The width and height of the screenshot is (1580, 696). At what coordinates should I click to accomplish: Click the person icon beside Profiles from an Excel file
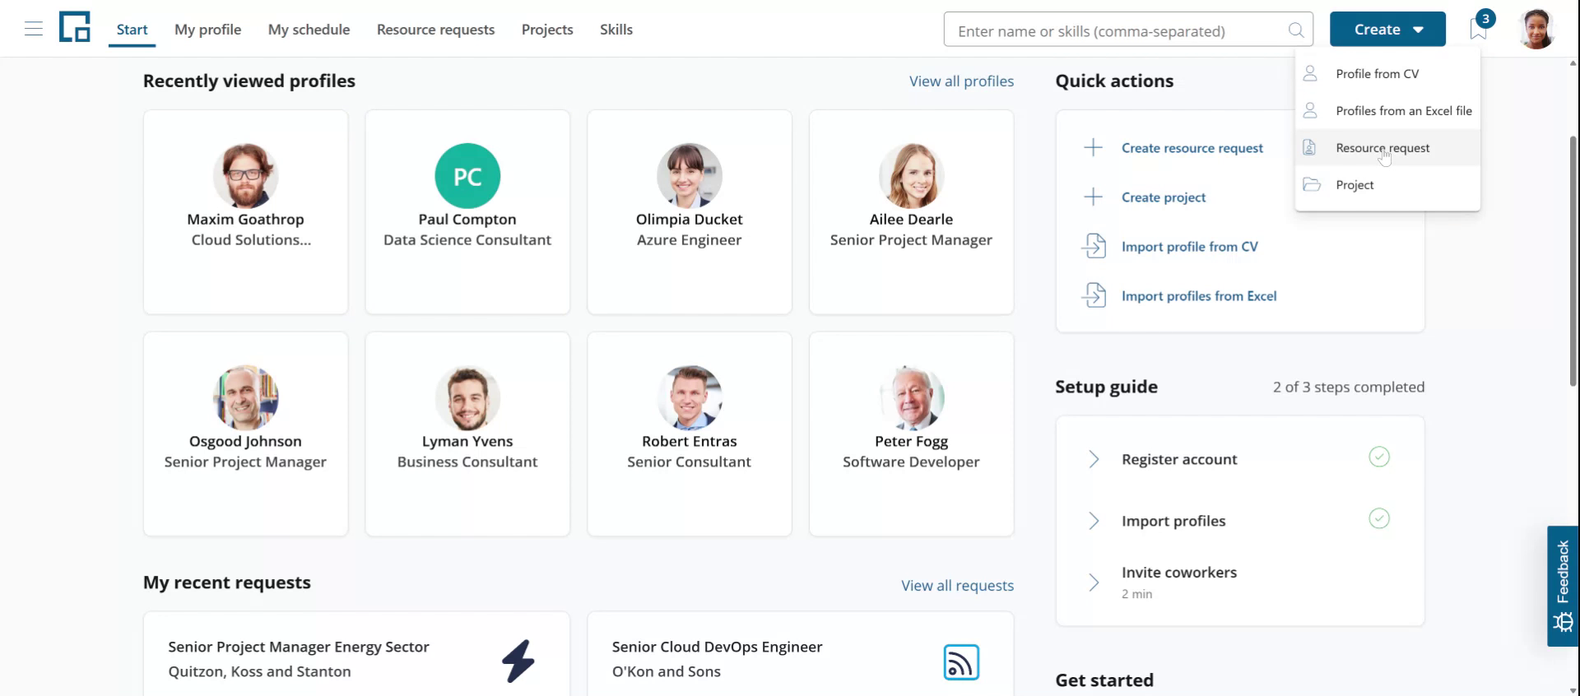tap(1310, 110)
